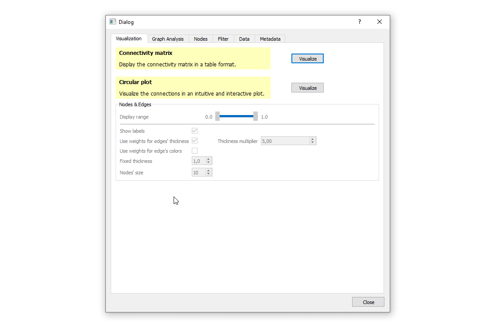Image resolution: width=500 pixels, height=335 pixels.
Task: Increase the Thickness multiplier with up arrow
Action: point(313,139)
